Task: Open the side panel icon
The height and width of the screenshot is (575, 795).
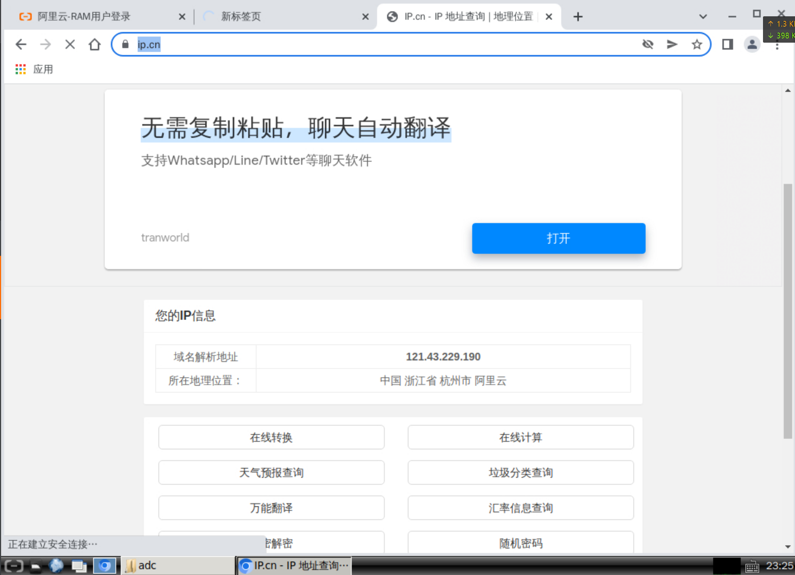Action: pyautogui.click(x=727, y=44)
